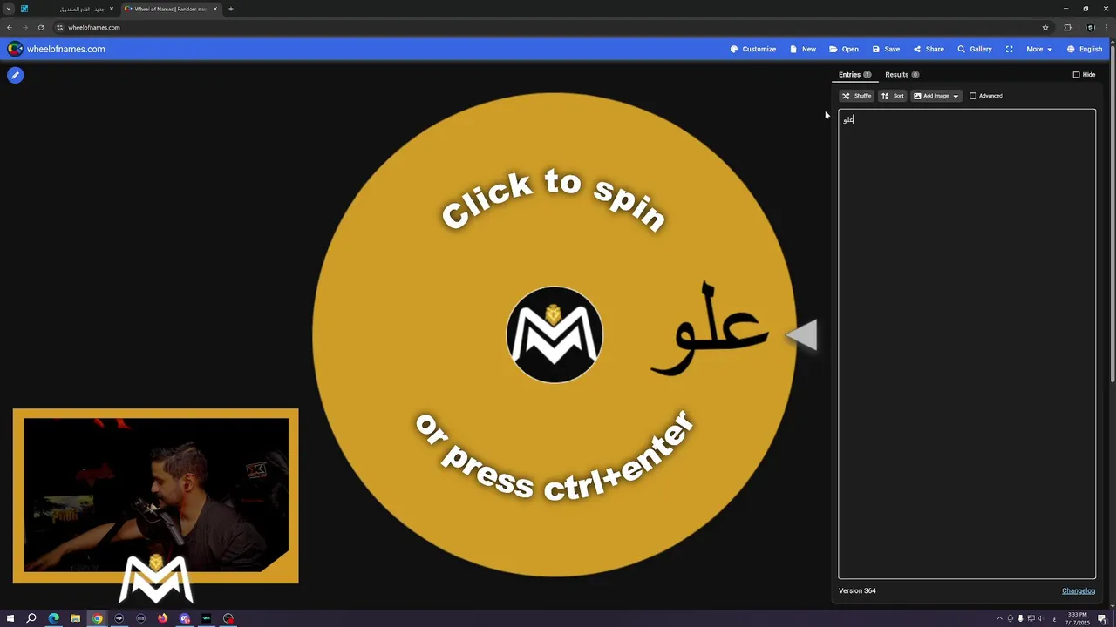Switch to the Entries tab

pos(854,75)
